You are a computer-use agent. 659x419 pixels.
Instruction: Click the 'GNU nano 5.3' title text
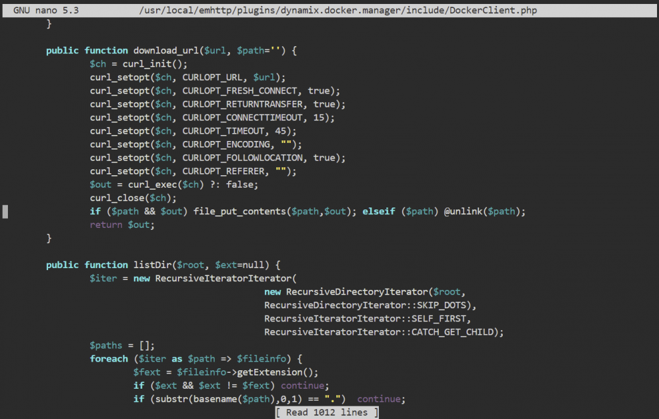[46, 10]
